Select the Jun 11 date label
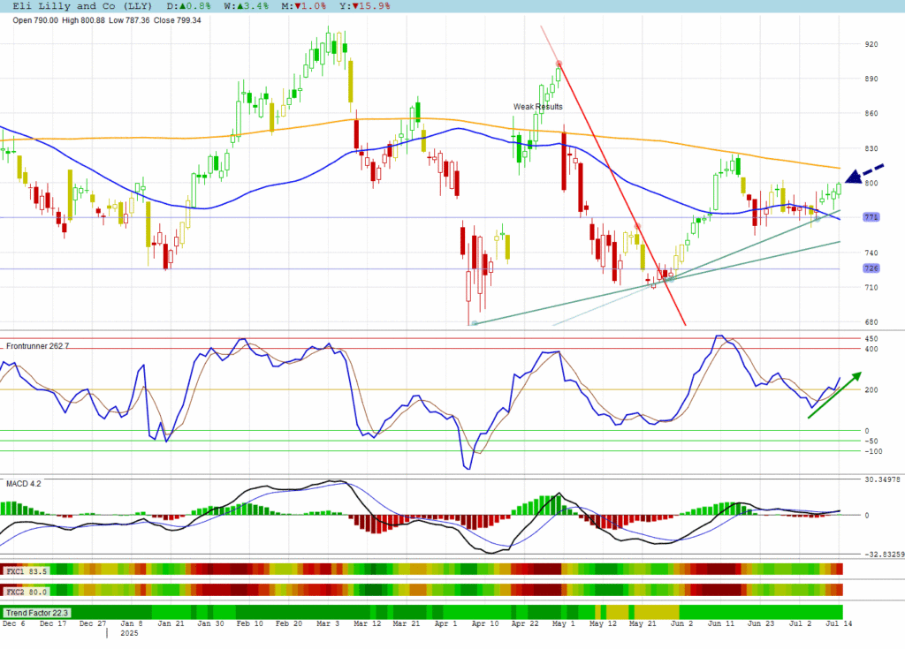This screenshot has width=905, height=649. click(721, 623)
